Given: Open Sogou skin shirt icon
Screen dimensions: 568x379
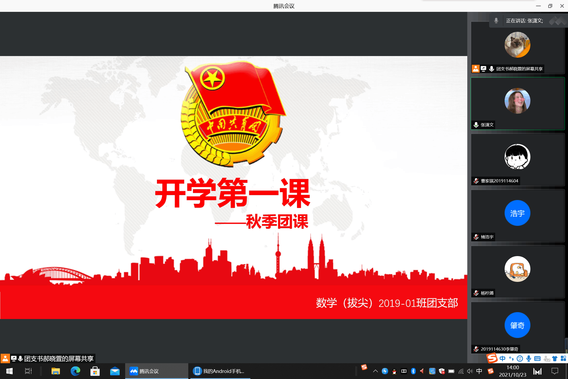Looking at the screenshot, I should [555, 358].
